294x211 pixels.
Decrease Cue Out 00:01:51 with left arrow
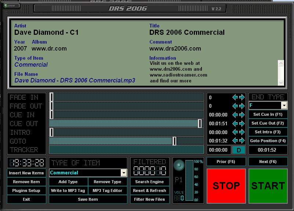(235, 123)
